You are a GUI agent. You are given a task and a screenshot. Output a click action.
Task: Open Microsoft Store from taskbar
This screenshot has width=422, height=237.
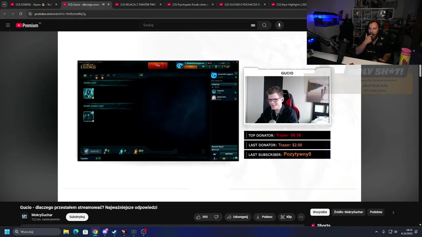pos(85,232)
